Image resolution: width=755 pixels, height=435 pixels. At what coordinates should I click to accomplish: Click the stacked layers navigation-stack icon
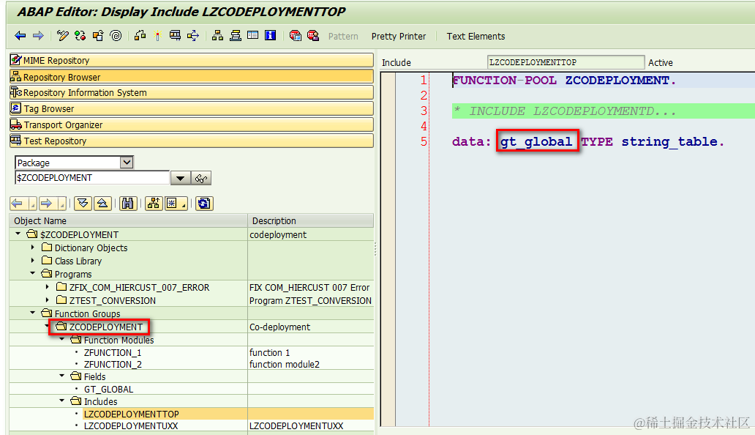pos(236,36)
